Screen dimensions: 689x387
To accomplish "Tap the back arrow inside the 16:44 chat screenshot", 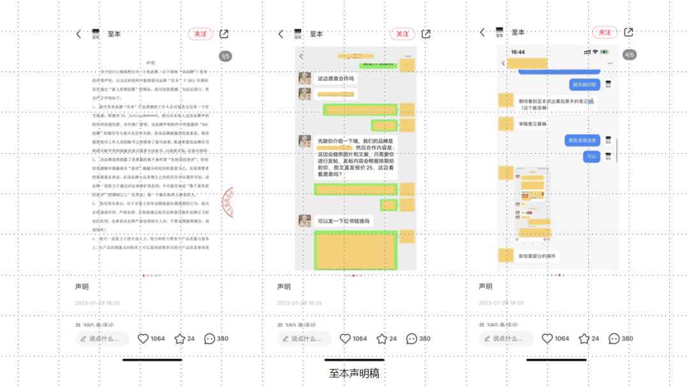I will [x=503, y=64].
